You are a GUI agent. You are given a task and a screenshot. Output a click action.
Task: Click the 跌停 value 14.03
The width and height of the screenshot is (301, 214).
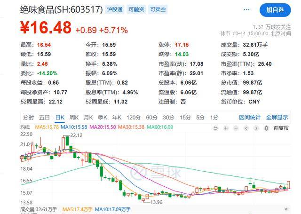(182, 54)
